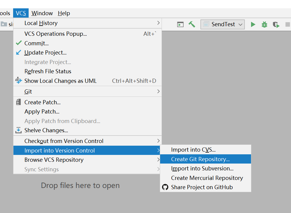Click the Show Local Changes UML icon

tap(18, 80)
